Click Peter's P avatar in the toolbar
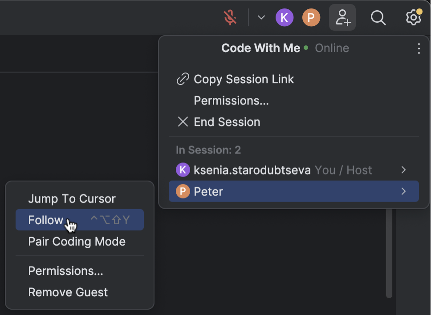The height and width of the screenshot is (315, 431). click(311, 17)
